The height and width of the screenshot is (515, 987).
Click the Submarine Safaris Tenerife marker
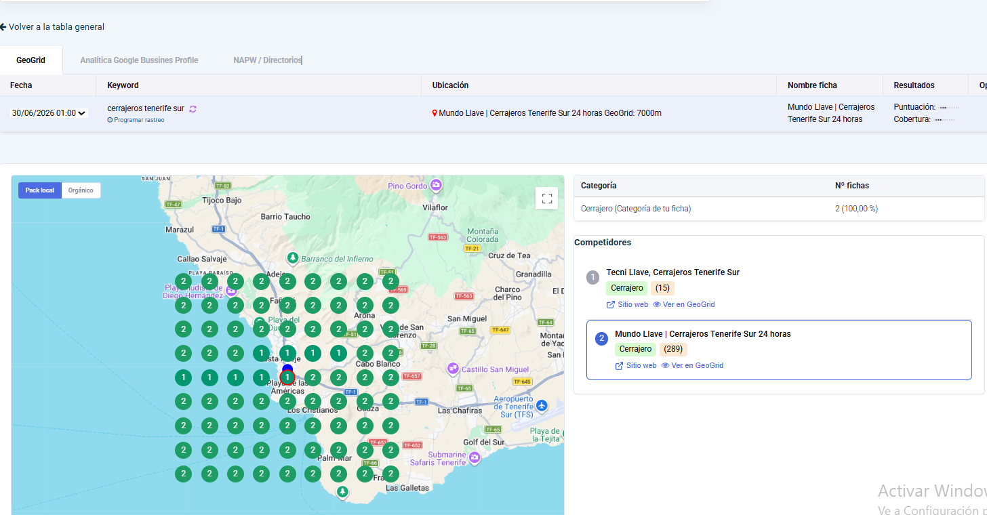475,459
